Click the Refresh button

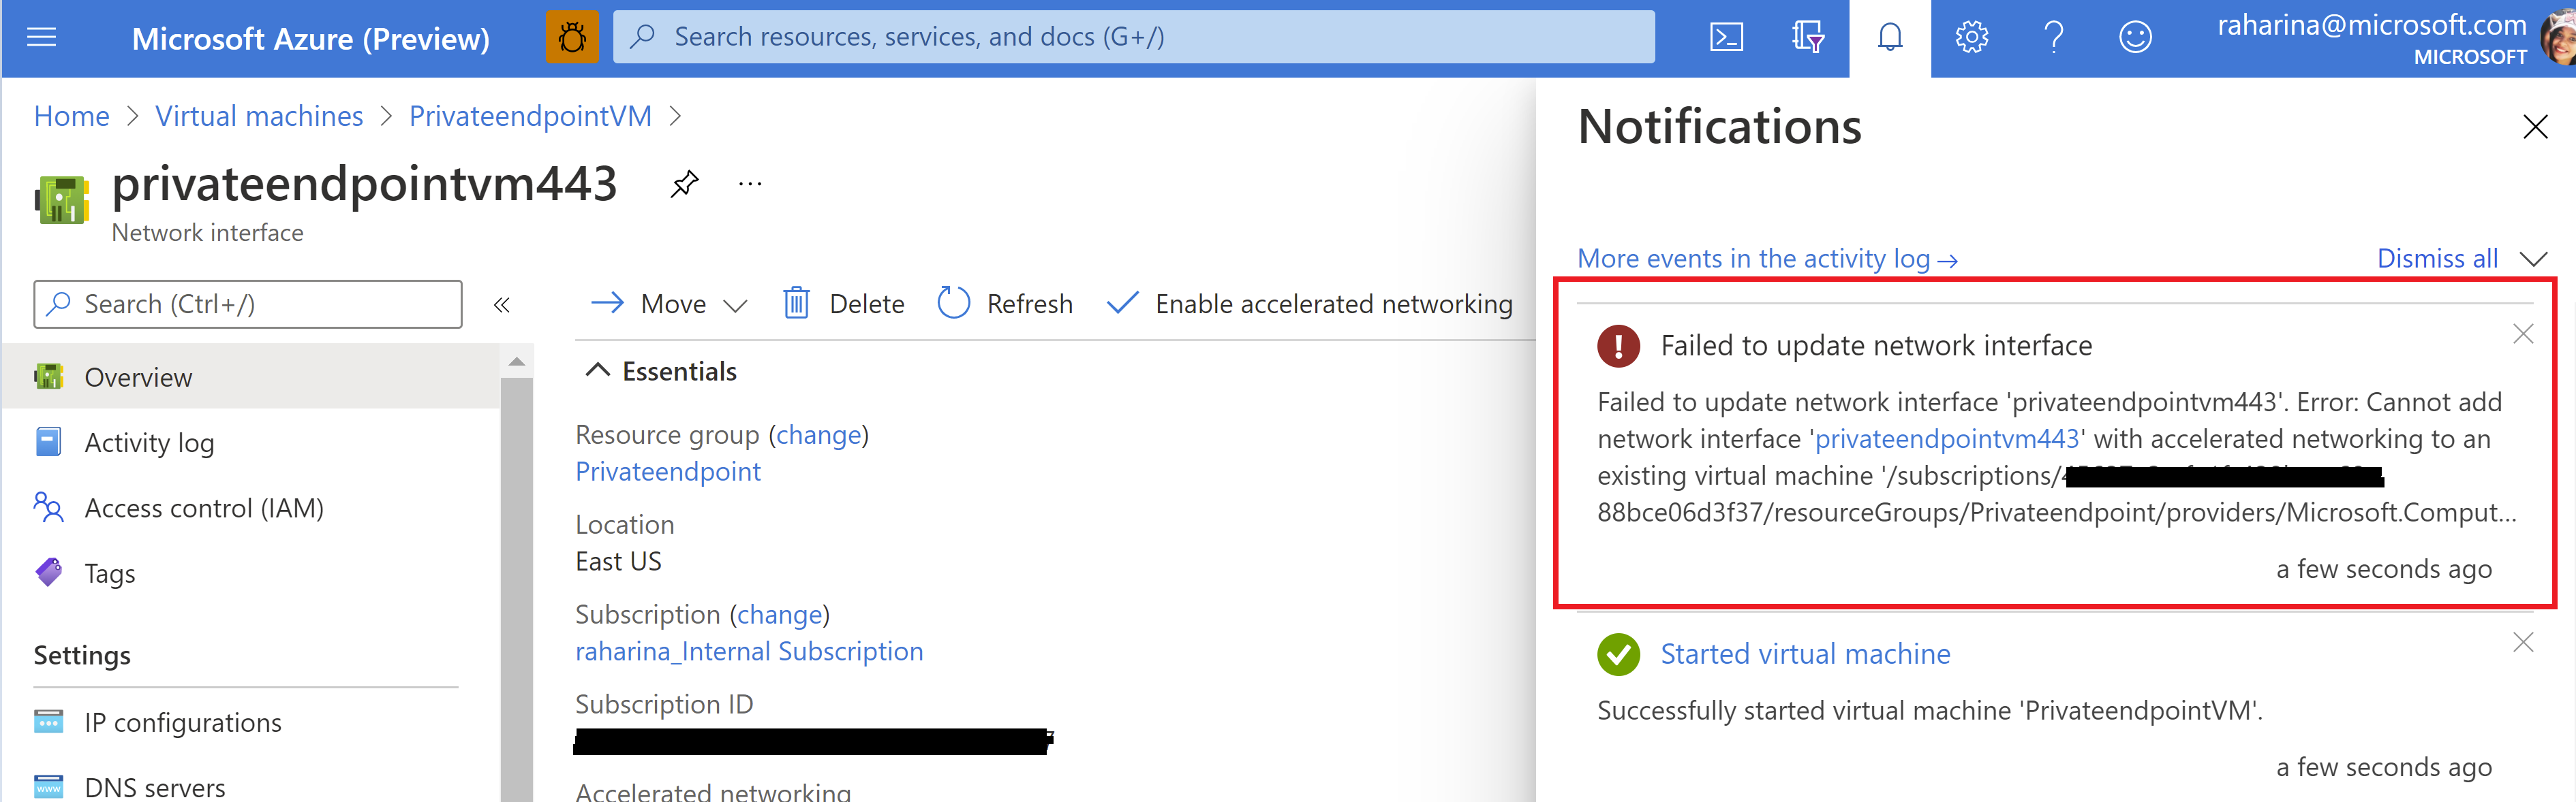point(1005,304)
